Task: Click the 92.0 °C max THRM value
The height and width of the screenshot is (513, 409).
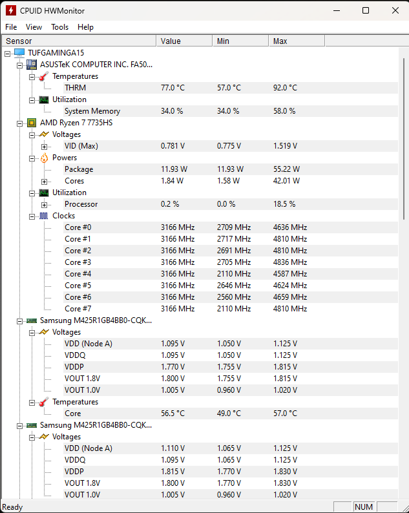Action: [285, 88]
